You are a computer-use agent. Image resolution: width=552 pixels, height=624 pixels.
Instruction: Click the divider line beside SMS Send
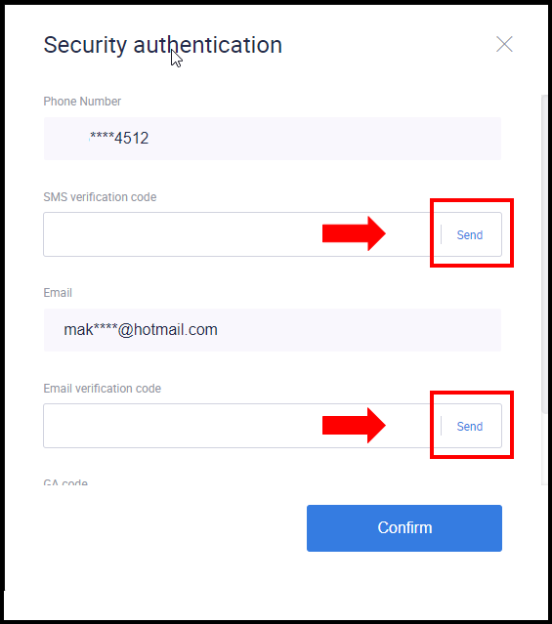[442, 234]
